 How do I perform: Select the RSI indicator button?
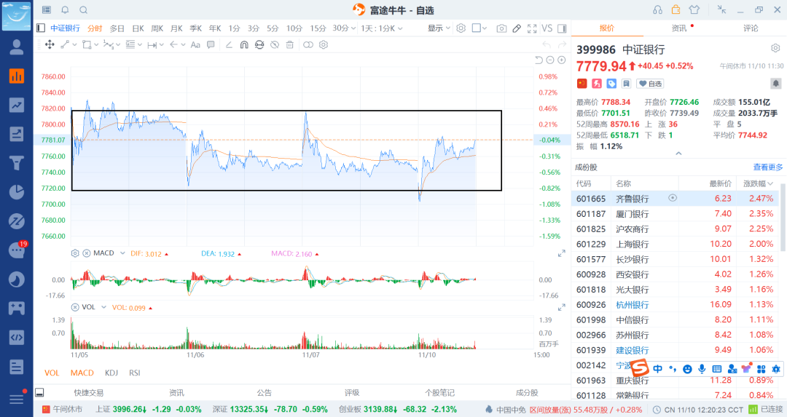[135, 373]
